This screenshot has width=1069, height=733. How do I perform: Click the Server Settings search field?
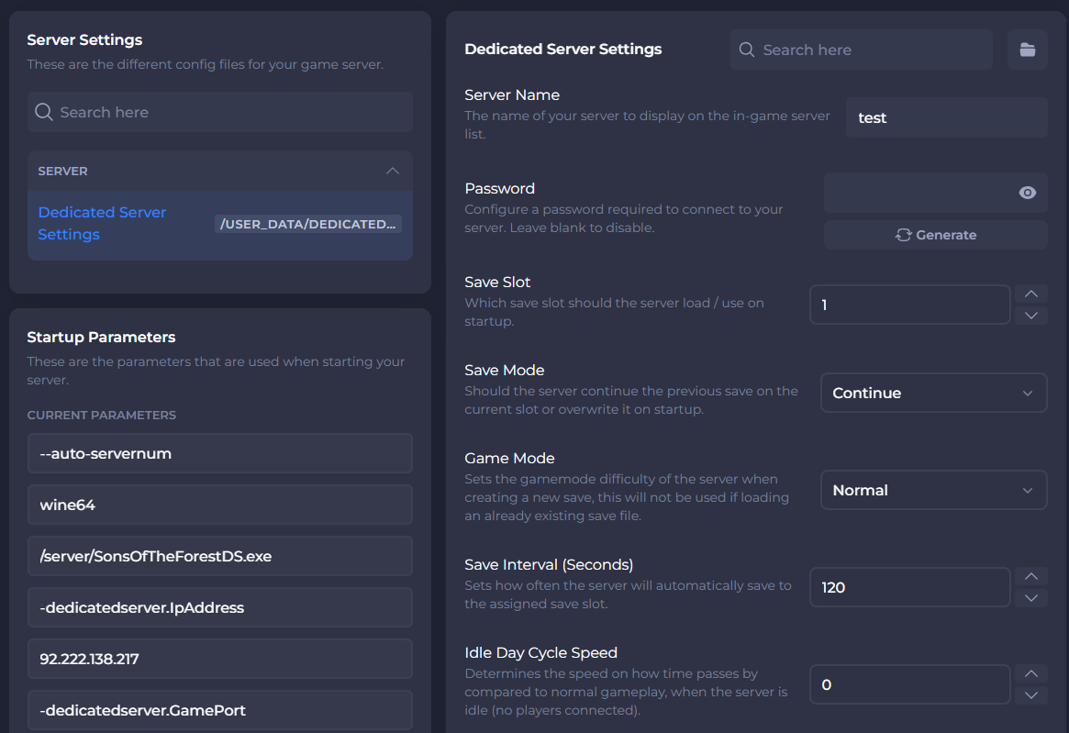pos(220,112)
